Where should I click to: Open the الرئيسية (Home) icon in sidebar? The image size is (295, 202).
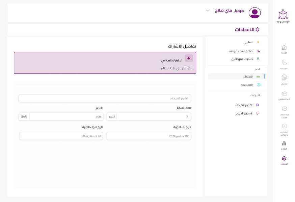pyautogui.click(x=284, y=48)
